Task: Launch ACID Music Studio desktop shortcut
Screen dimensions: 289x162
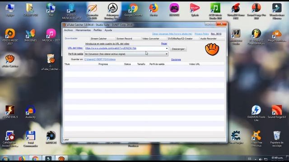Action: (215, 11)
